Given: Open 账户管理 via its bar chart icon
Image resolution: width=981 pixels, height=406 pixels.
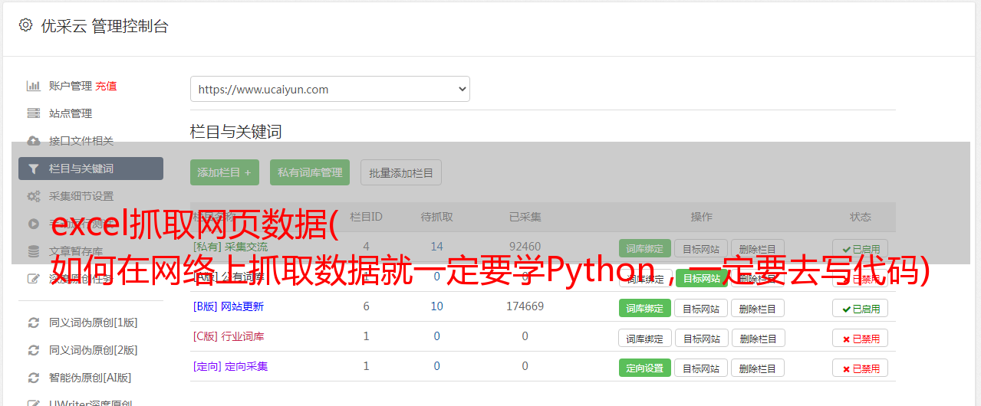Looking at the screenshot, I should point(34,86).
